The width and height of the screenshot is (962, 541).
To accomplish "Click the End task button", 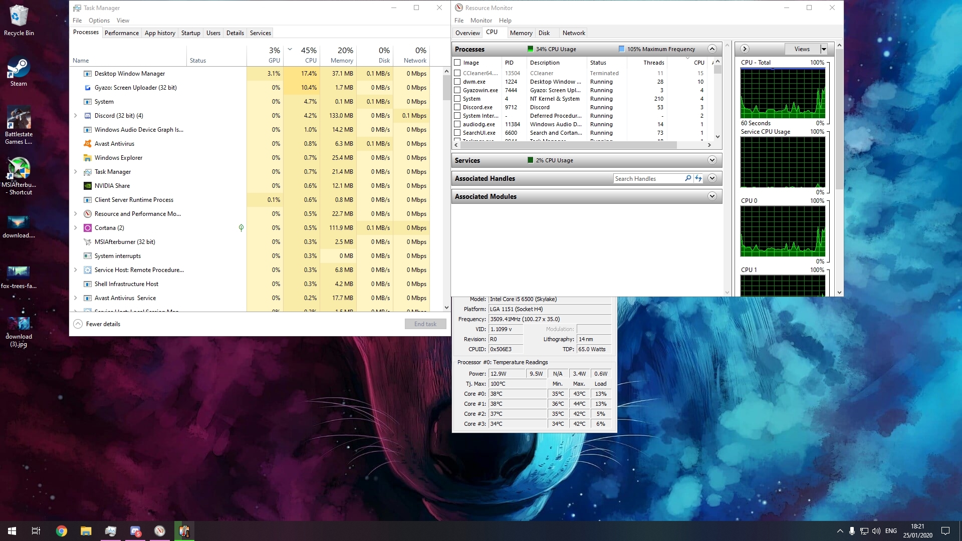I will [425, 324].
